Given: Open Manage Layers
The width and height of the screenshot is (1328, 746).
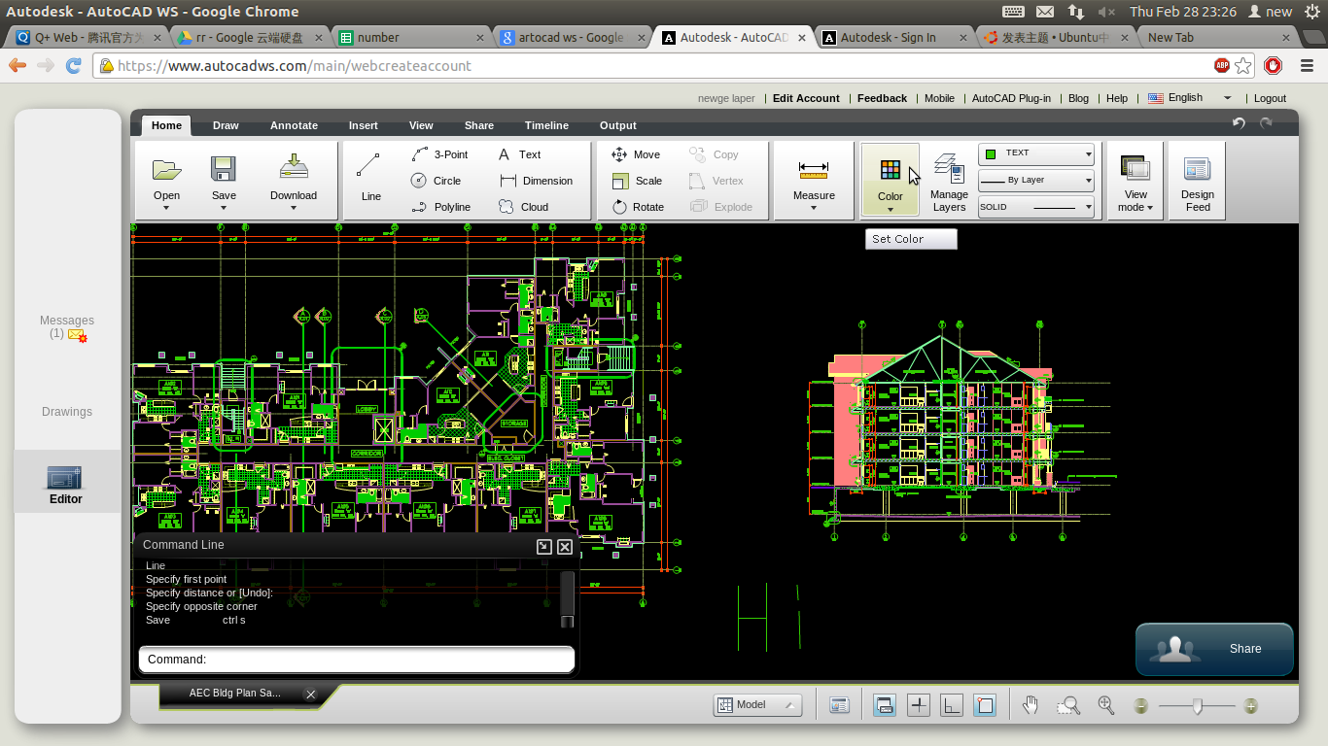Looking at the screenshot, I should 949,181.
